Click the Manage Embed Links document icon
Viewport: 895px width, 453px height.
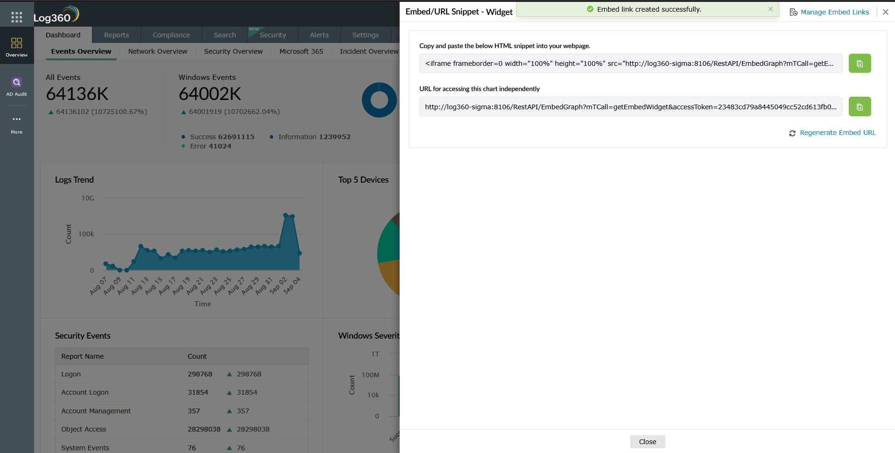[x=793, y=12]
